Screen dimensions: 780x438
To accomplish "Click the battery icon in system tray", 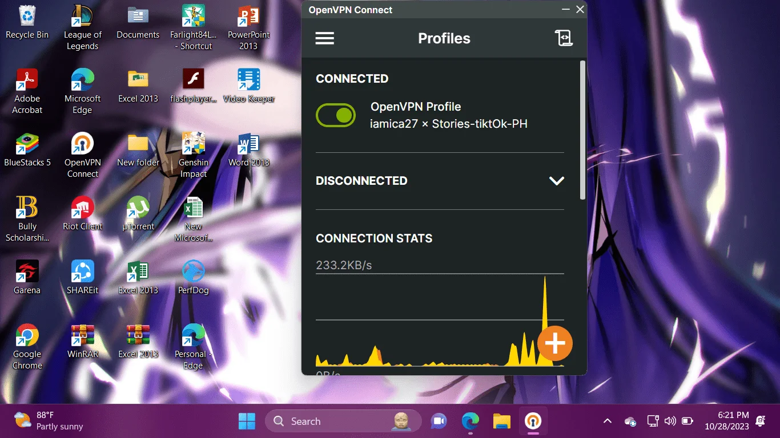I will click(687, 421).
